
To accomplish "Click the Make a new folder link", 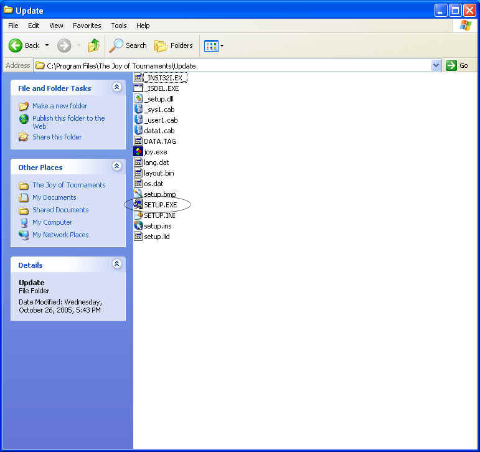I will pyautogui.click(x=60, y=106).
